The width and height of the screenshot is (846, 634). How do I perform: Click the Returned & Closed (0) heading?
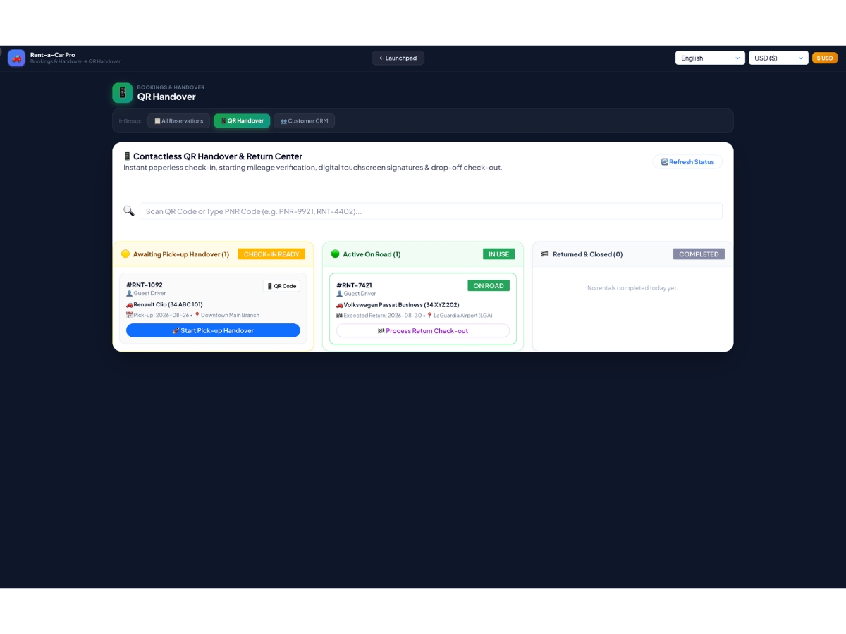click(x=587, y=254)
